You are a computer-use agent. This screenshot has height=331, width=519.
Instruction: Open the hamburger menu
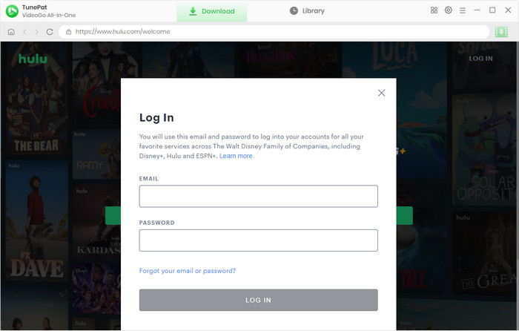463,11
